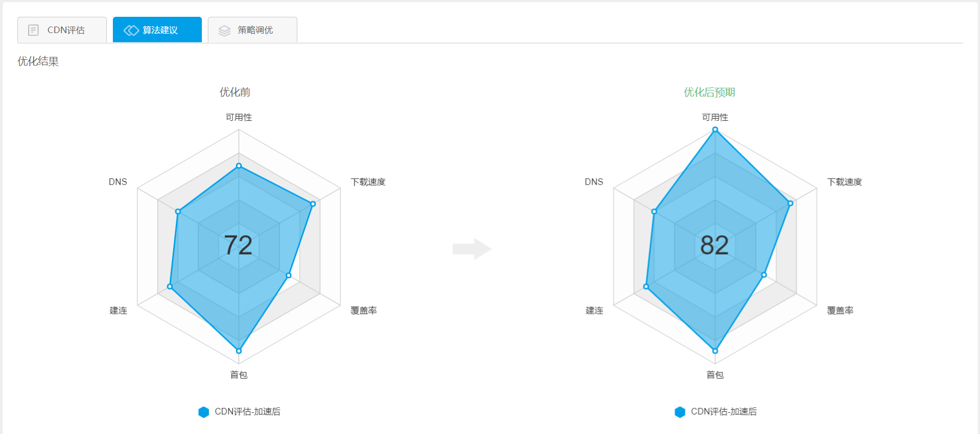Click the layers icon on the 策略调优 tab
980x434 pixels.
point(224,31)
